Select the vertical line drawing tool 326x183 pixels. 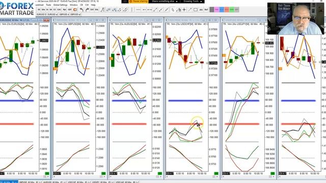131,10
